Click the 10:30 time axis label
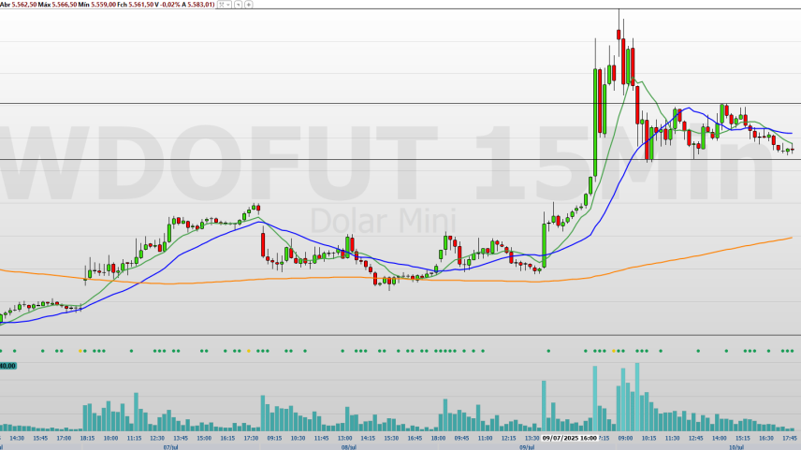 pos(298,438)
